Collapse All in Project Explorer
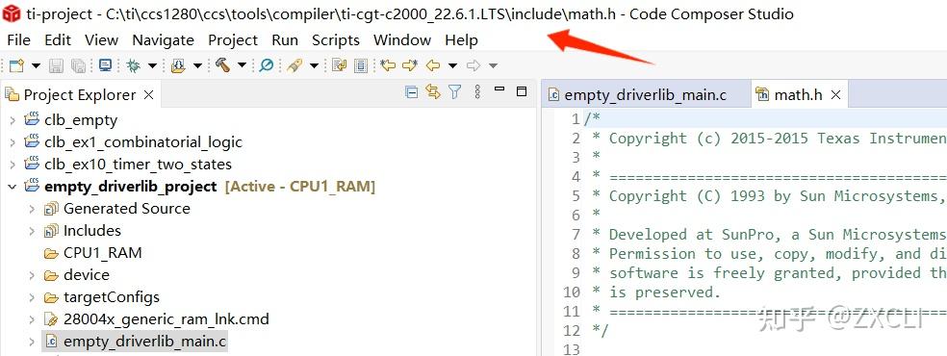This screenshot has width=947, height=356. click(411, 91)
